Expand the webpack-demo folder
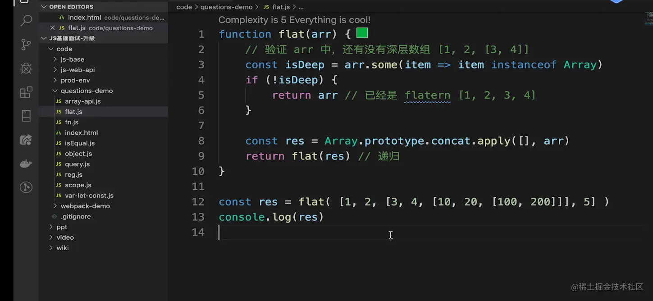Viewport: 653px width, 301px height. point(55,206)
